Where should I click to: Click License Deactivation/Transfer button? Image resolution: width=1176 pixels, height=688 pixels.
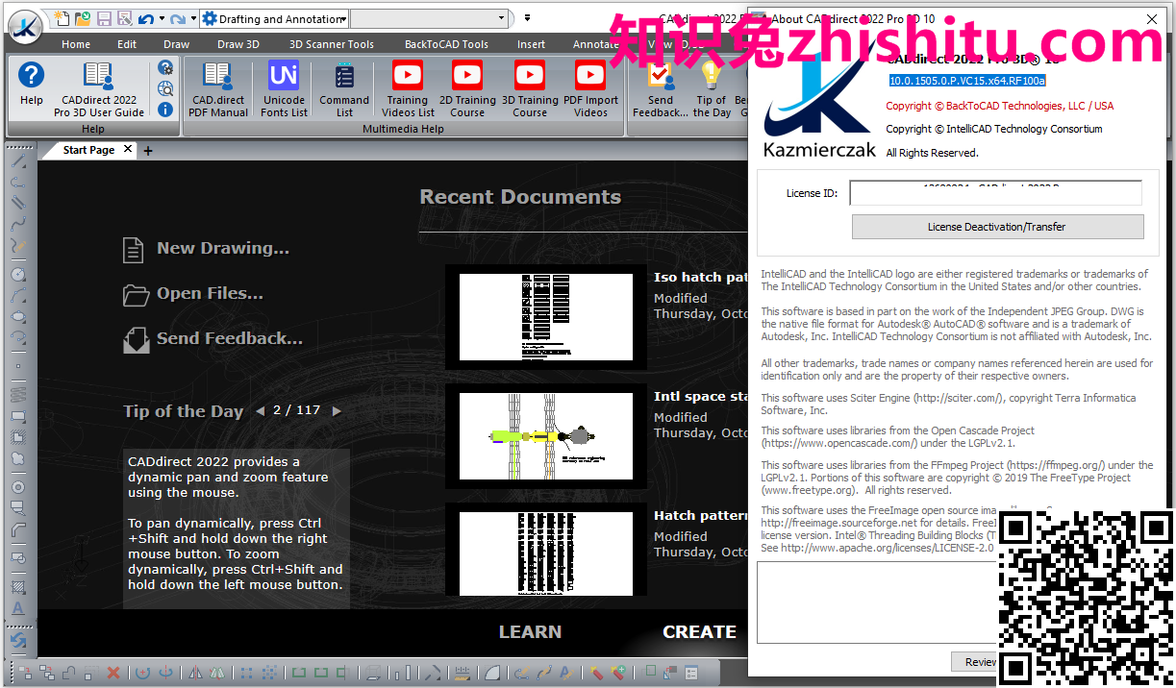tap(997, 227)
